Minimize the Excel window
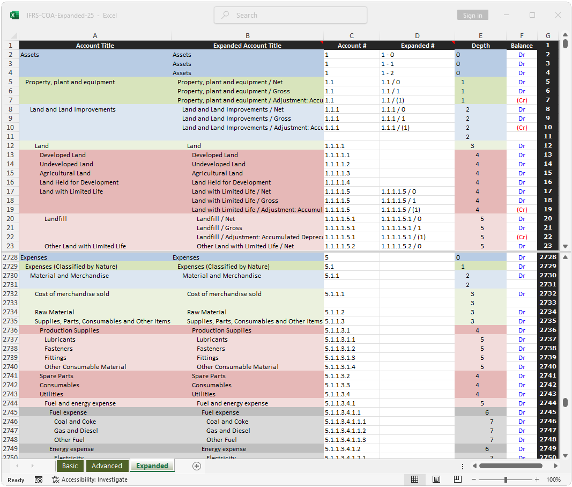572x487 pixels. [507, 15]
